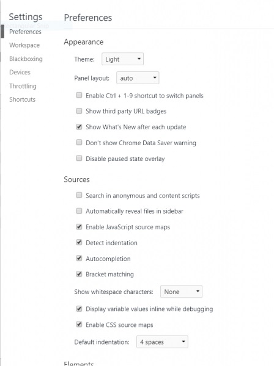Enable Automatically reveal files in sidebar

[79, 211]
